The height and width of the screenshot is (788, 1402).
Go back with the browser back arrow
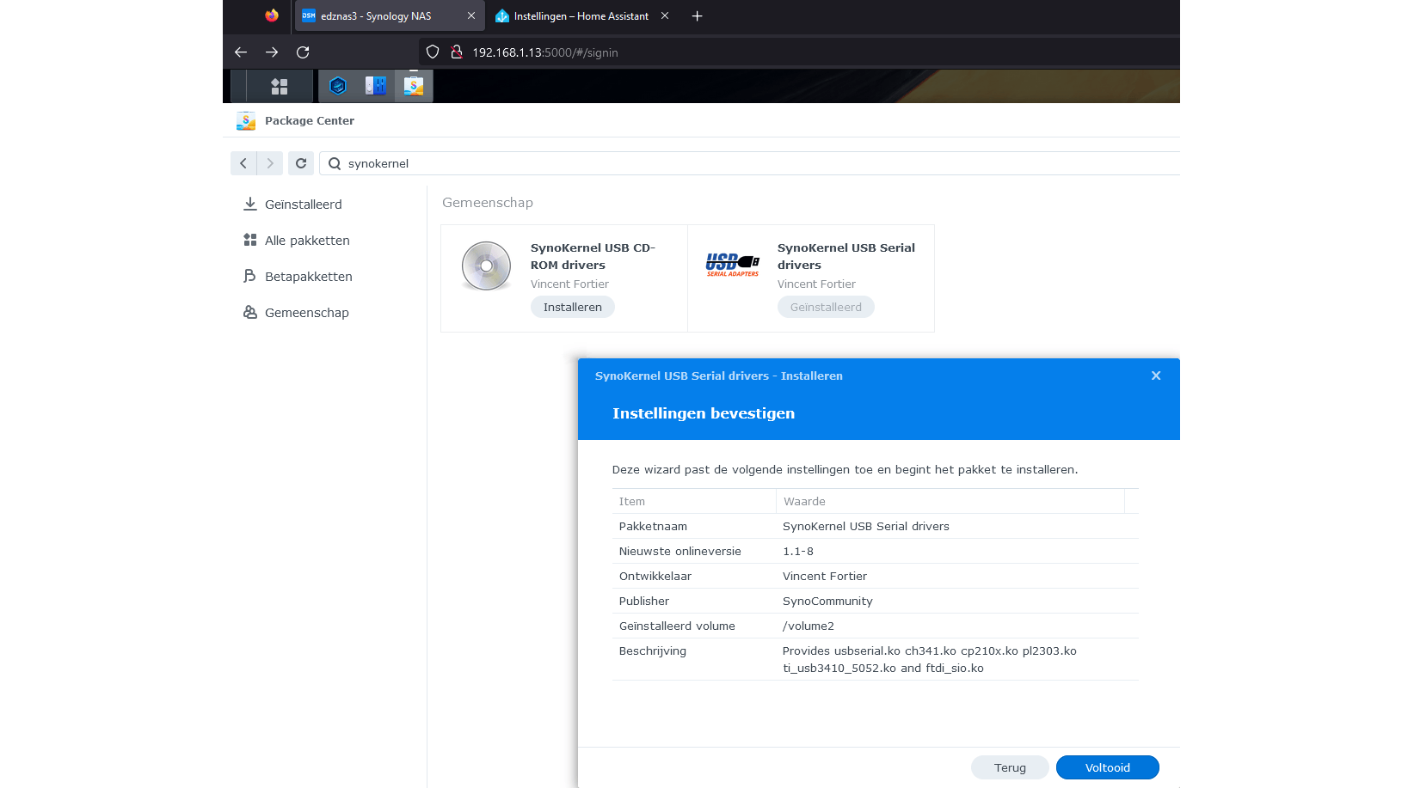tap(241, 52)
